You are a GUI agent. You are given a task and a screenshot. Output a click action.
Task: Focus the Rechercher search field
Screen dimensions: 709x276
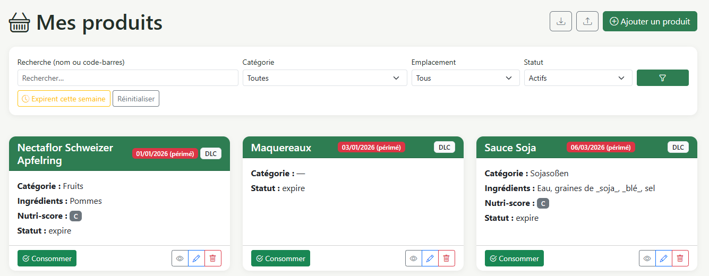click(128, 78)
